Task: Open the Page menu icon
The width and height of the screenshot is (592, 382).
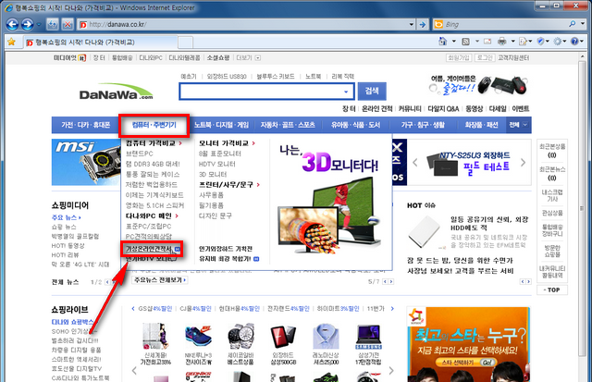Action: point(523,41)
